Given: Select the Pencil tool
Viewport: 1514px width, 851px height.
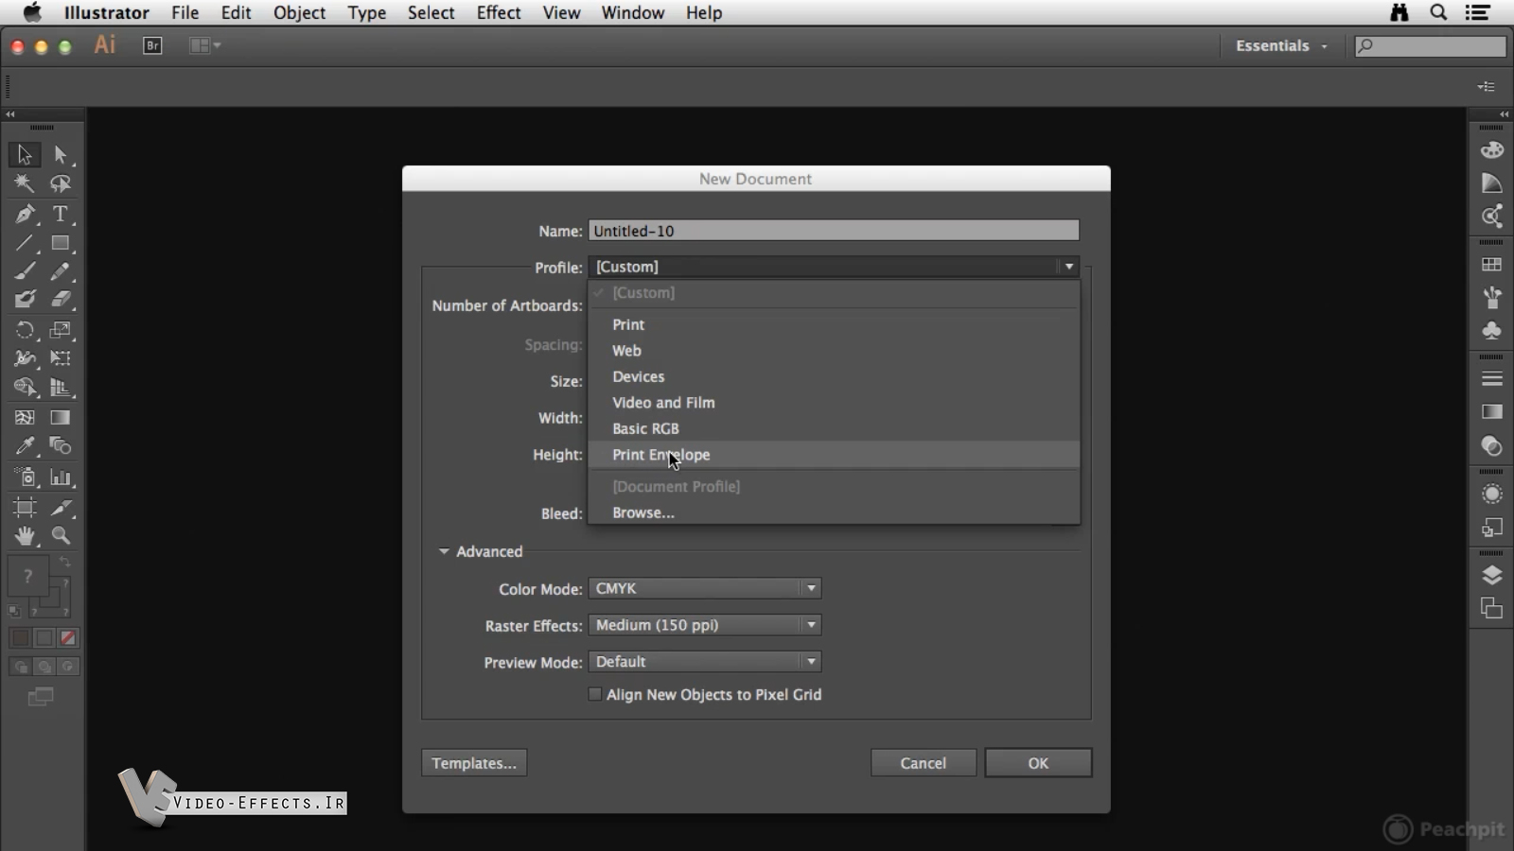Looking at the screenshot, I should (x=61, y=271).
